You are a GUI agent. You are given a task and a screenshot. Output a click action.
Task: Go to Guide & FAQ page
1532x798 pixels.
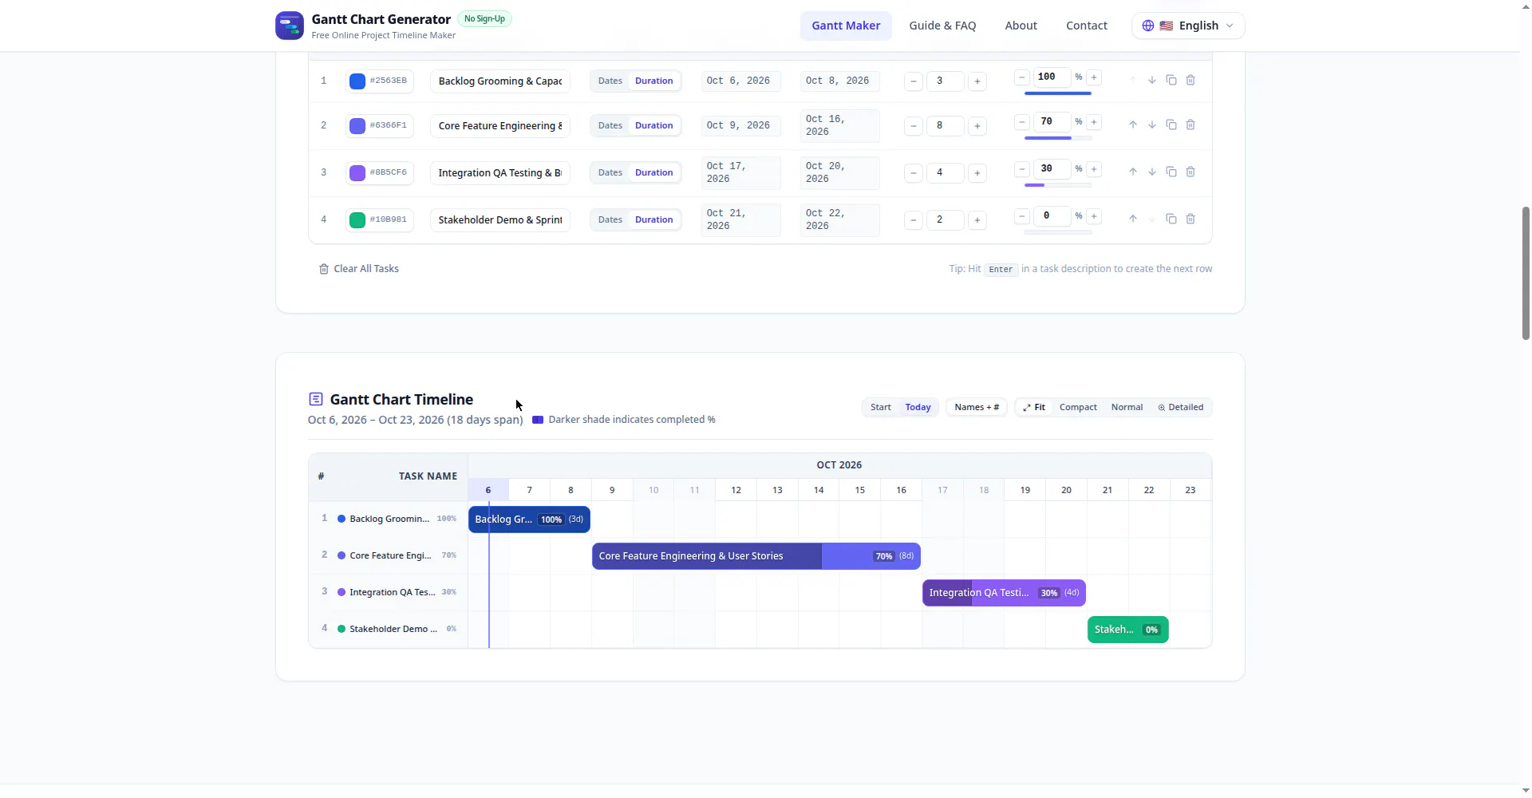pyautogui.click(x=942, y=26)
